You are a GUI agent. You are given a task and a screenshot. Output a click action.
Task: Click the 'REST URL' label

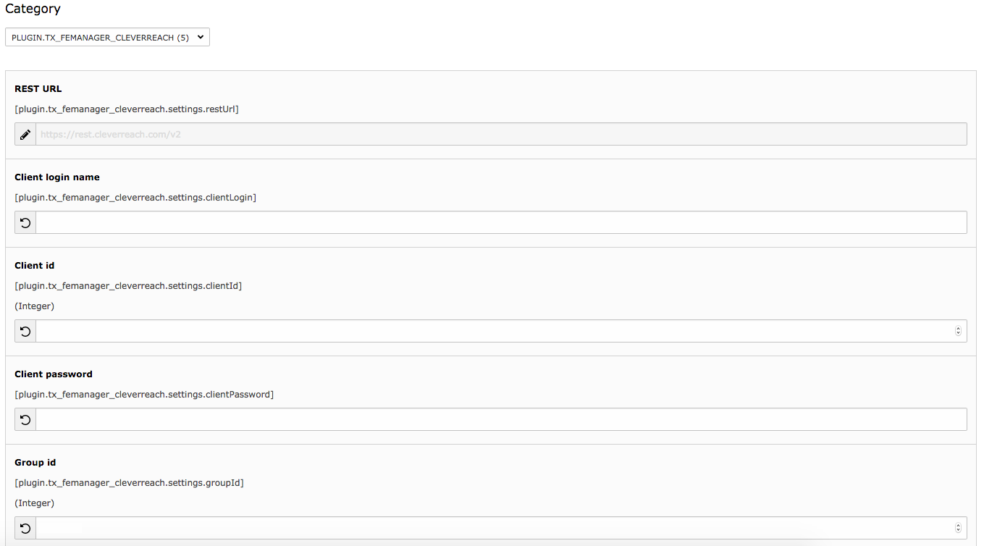(38, 89)
